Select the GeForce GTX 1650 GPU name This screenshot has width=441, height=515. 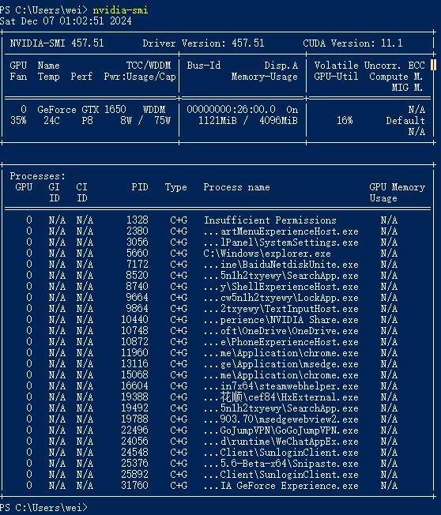click(x=81, y=109)
